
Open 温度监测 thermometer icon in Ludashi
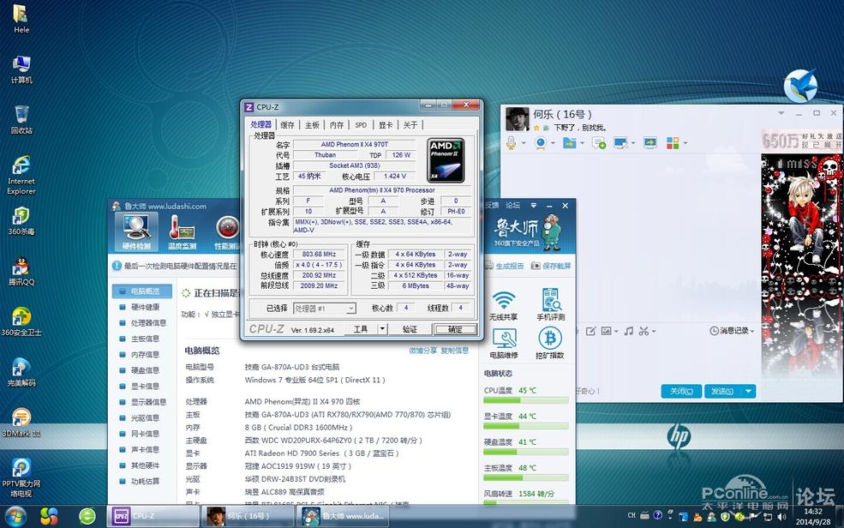[x=182, y=232]
